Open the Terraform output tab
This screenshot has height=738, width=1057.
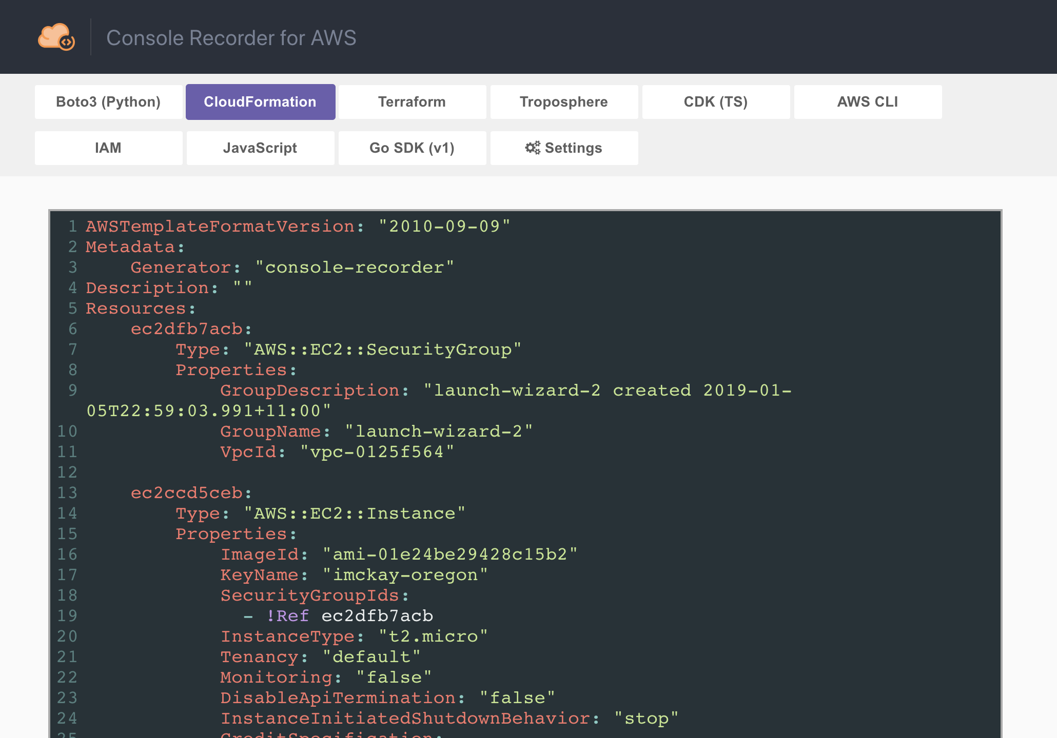pos(412,102)
